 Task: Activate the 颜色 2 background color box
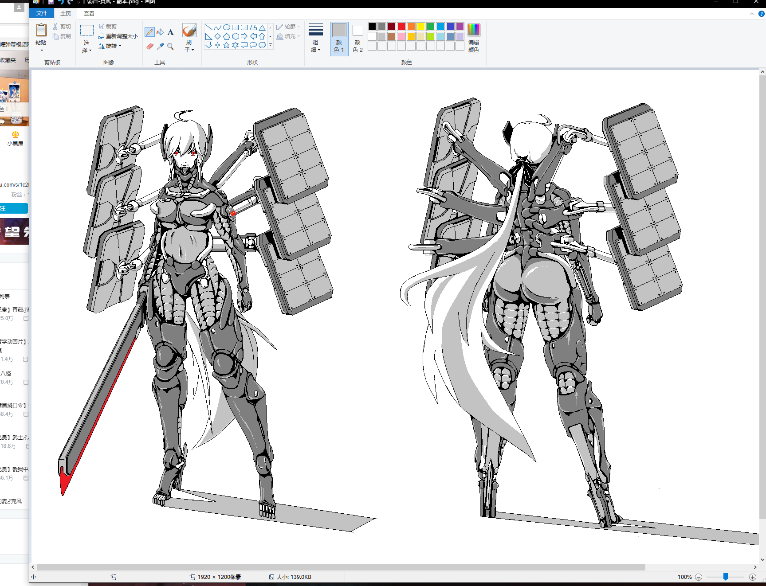[357, 38]
